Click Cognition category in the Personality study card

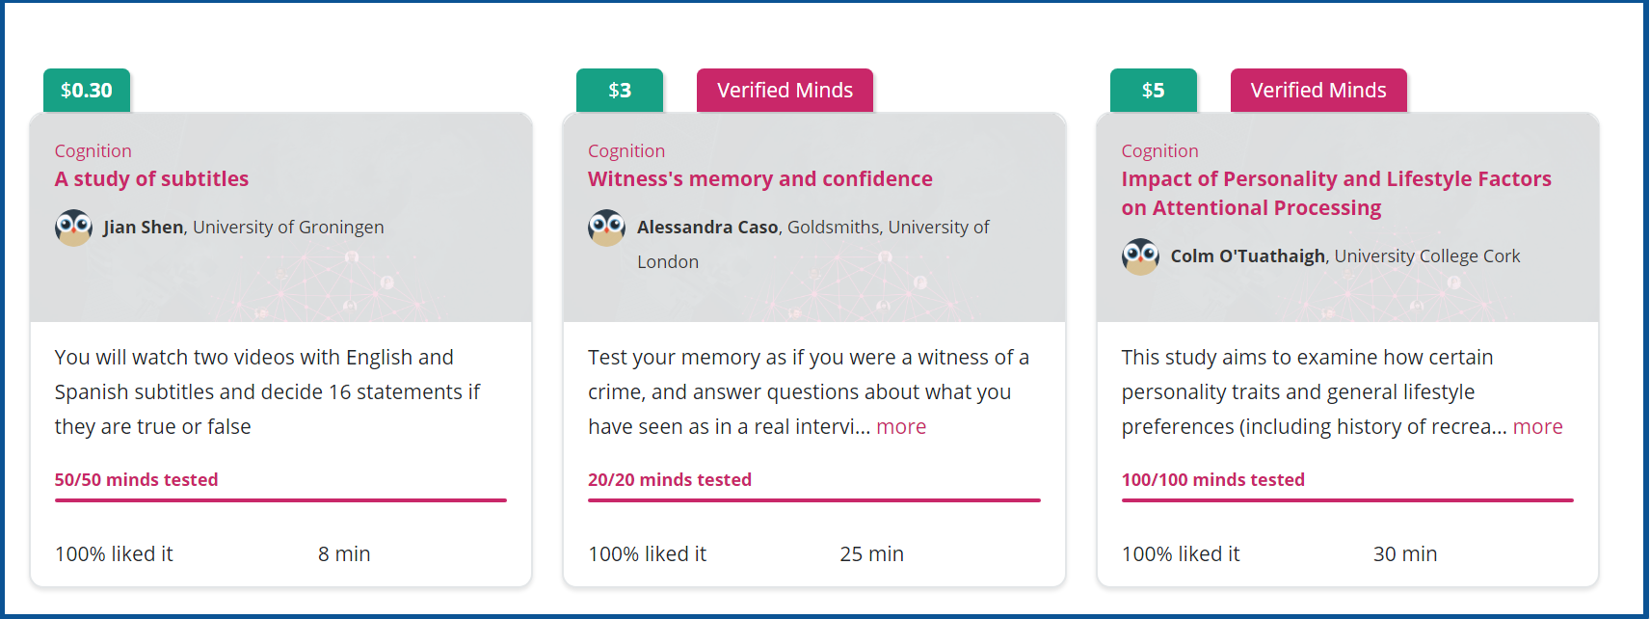pos(1160,151)
